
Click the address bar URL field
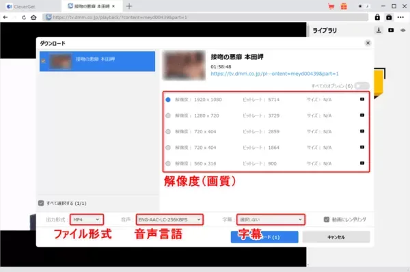point(205,18)
